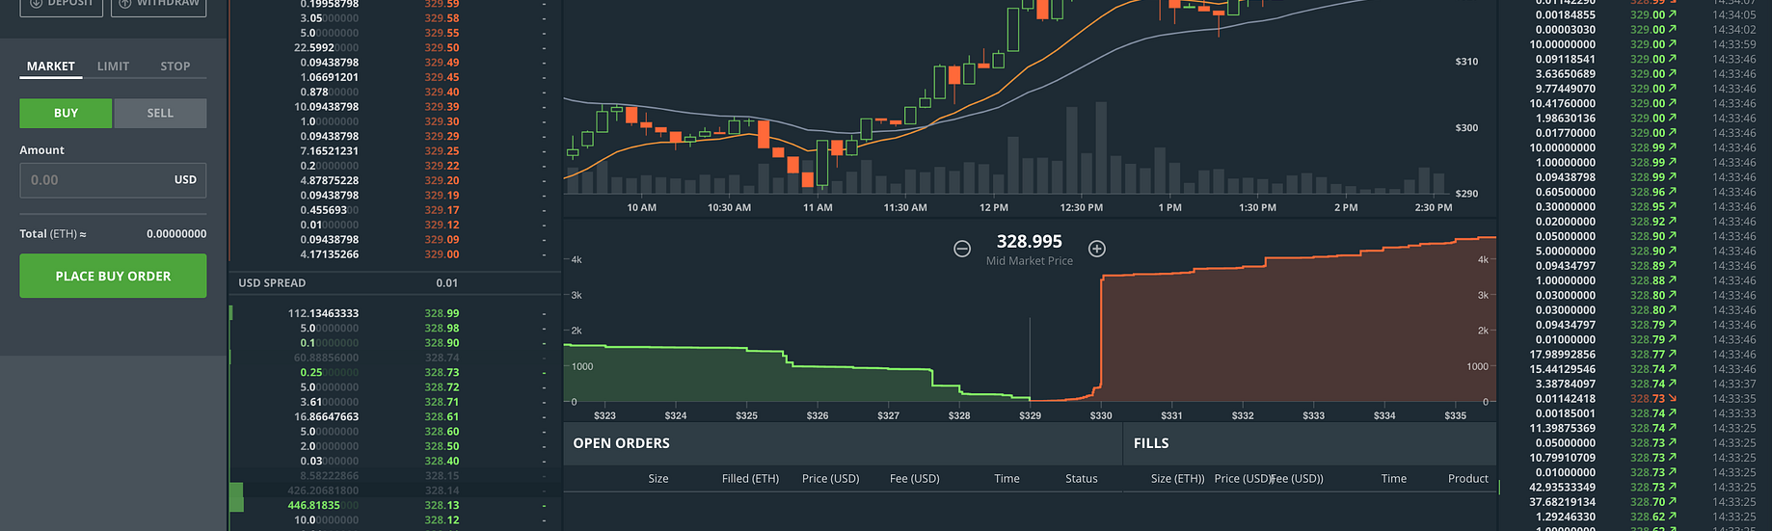Select ask price 329.58 in order book

click(x=442, y=18)
